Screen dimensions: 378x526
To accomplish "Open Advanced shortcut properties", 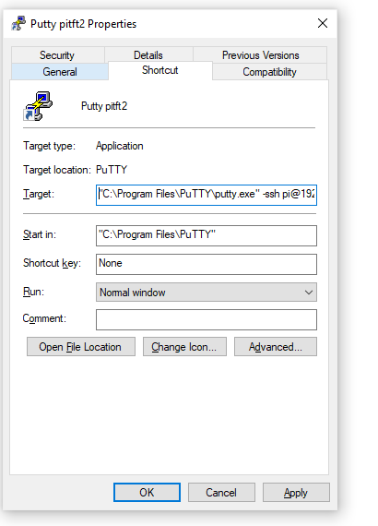I will point(276,347).
